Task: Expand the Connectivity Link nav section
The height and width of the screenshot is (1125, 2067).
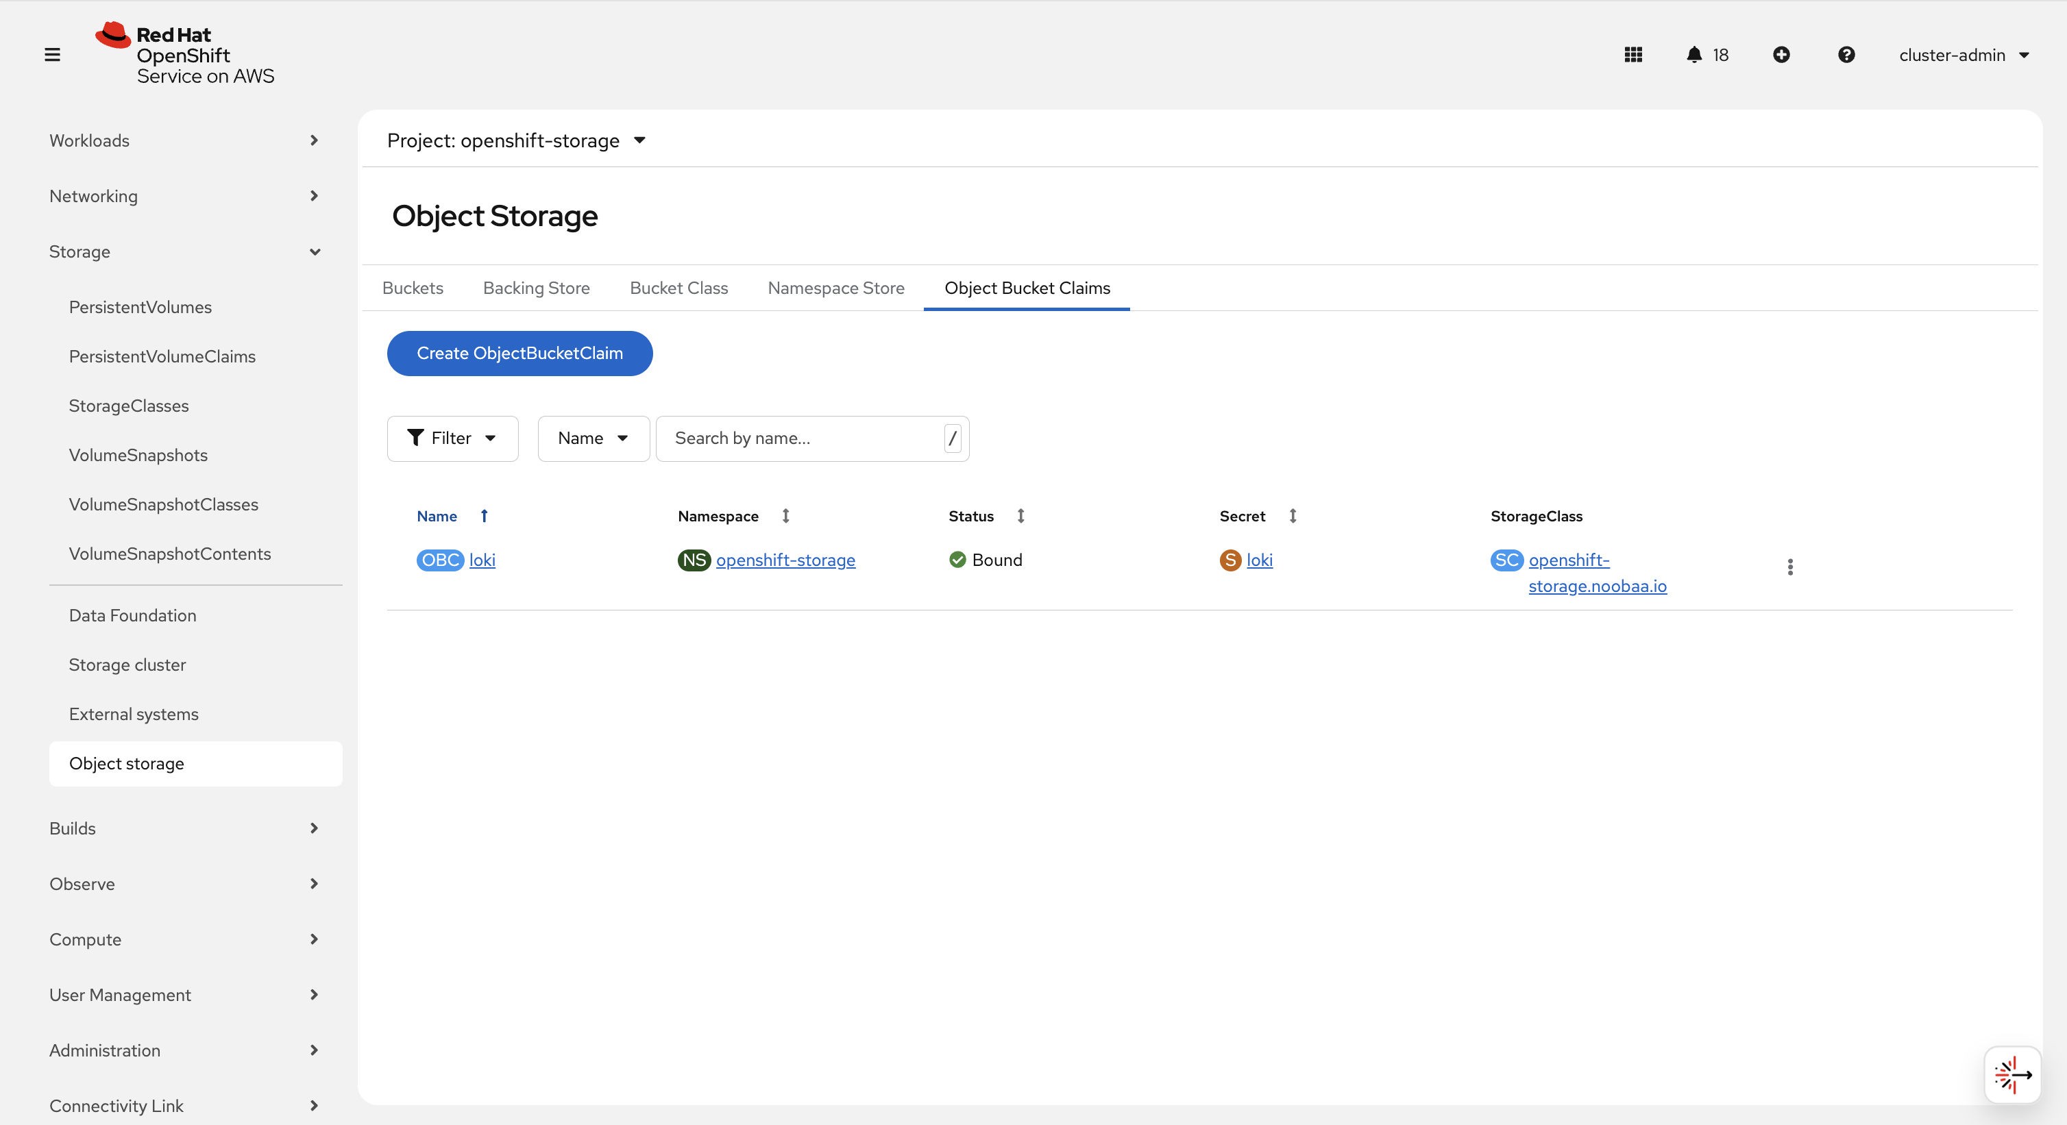Action: (x=184, y=1105)
